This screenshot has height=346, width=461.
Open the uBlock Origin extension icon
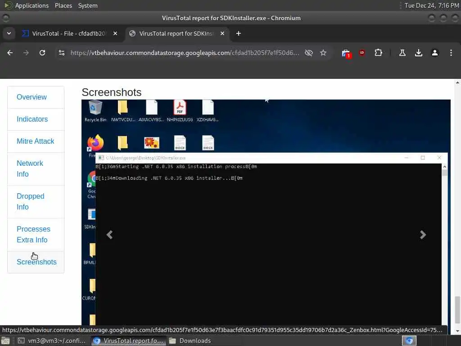362,53
